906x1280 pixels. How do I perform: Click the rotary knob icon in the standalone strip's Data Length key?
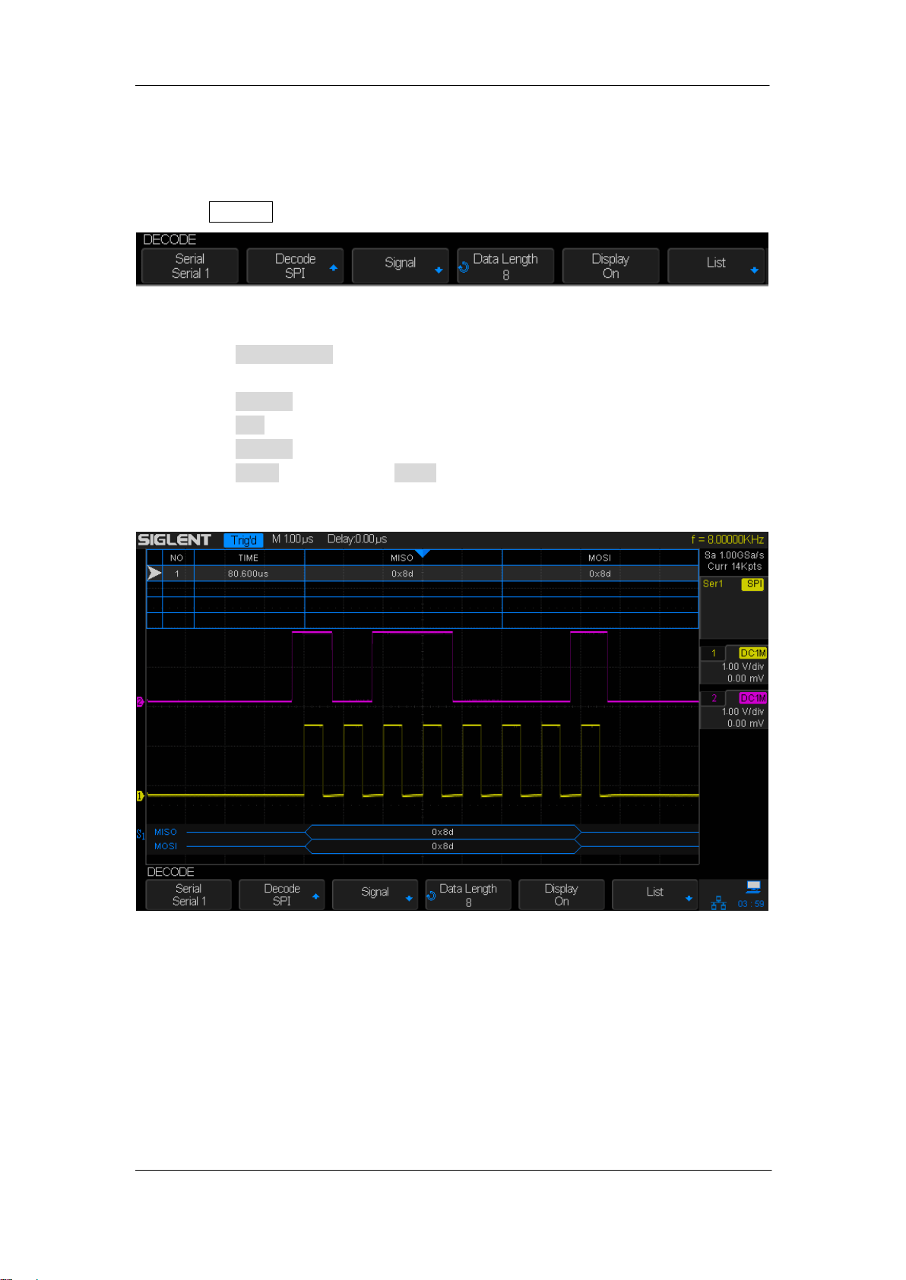(x=464, y=267)
